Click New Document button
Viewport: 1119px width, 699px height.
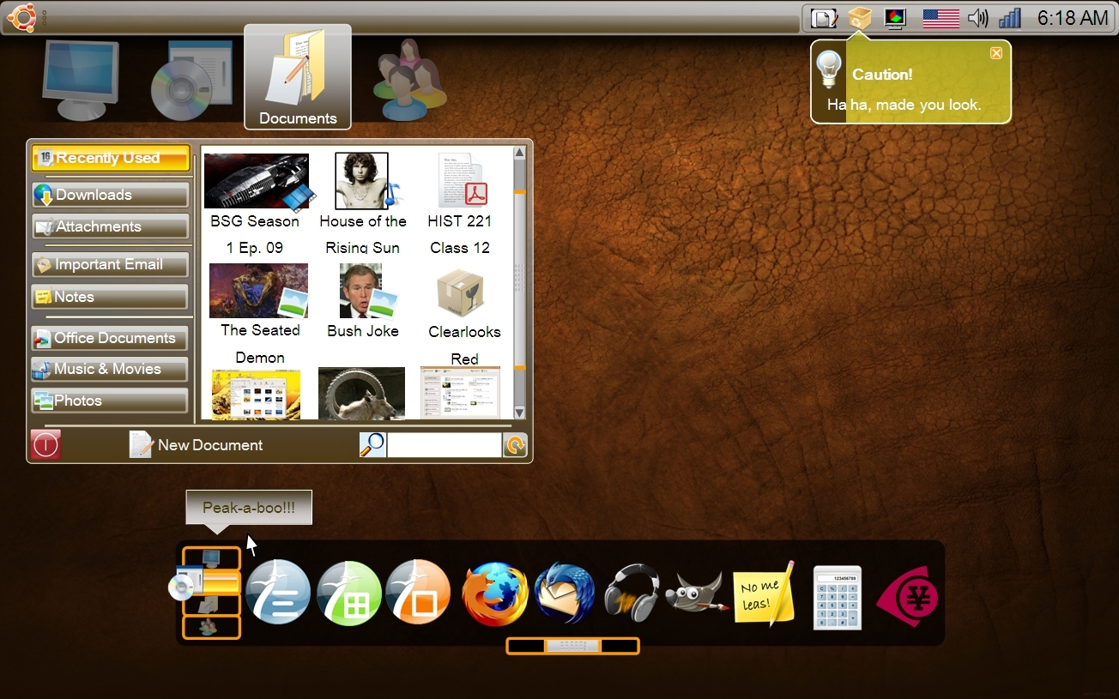point(197,445)
